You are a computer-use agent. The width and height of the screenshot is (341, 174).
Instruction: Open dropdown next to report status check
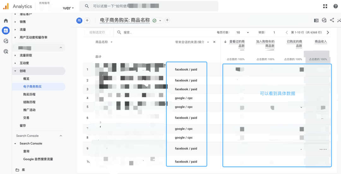(x=160, y=20)
